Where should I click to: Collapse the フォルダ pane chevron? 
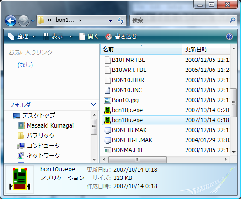tap(93, 105)
